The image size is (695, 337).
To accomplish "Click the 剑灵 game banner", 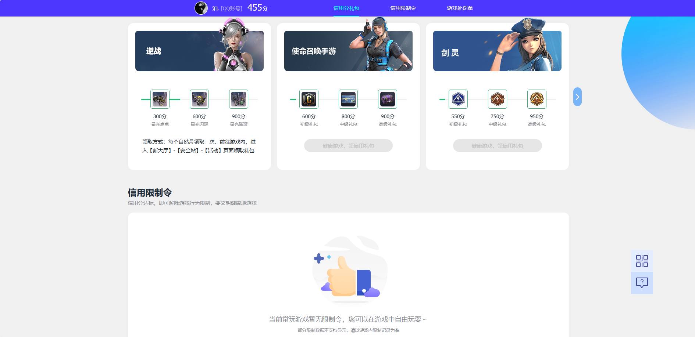I will [x=497, y=51].
